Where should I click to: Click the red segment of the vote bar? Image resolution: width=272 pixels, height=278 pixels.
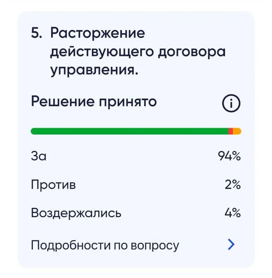pyautogui.click(x=231, y=131)
